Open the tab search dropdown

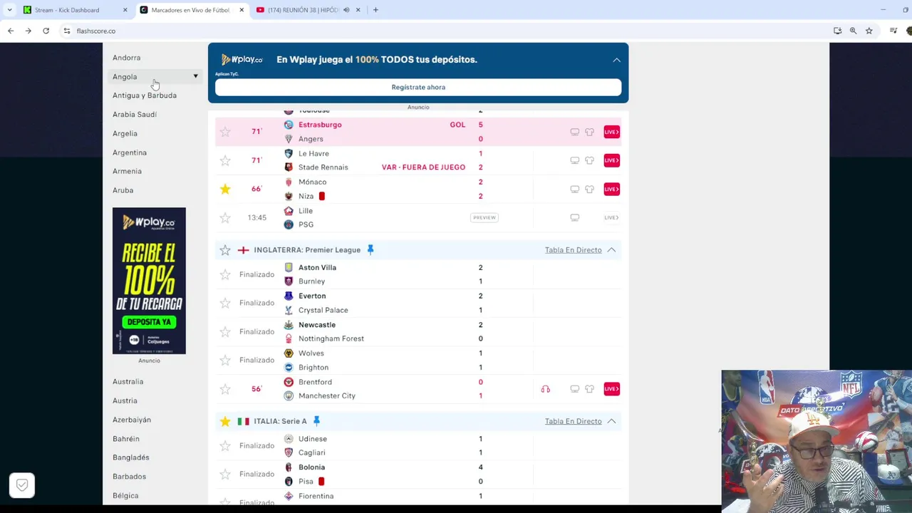click(9, 10)
